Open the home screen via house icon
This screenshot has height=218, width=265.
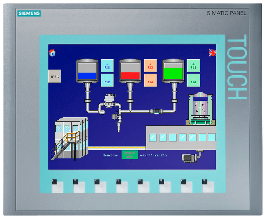[52, 53]
